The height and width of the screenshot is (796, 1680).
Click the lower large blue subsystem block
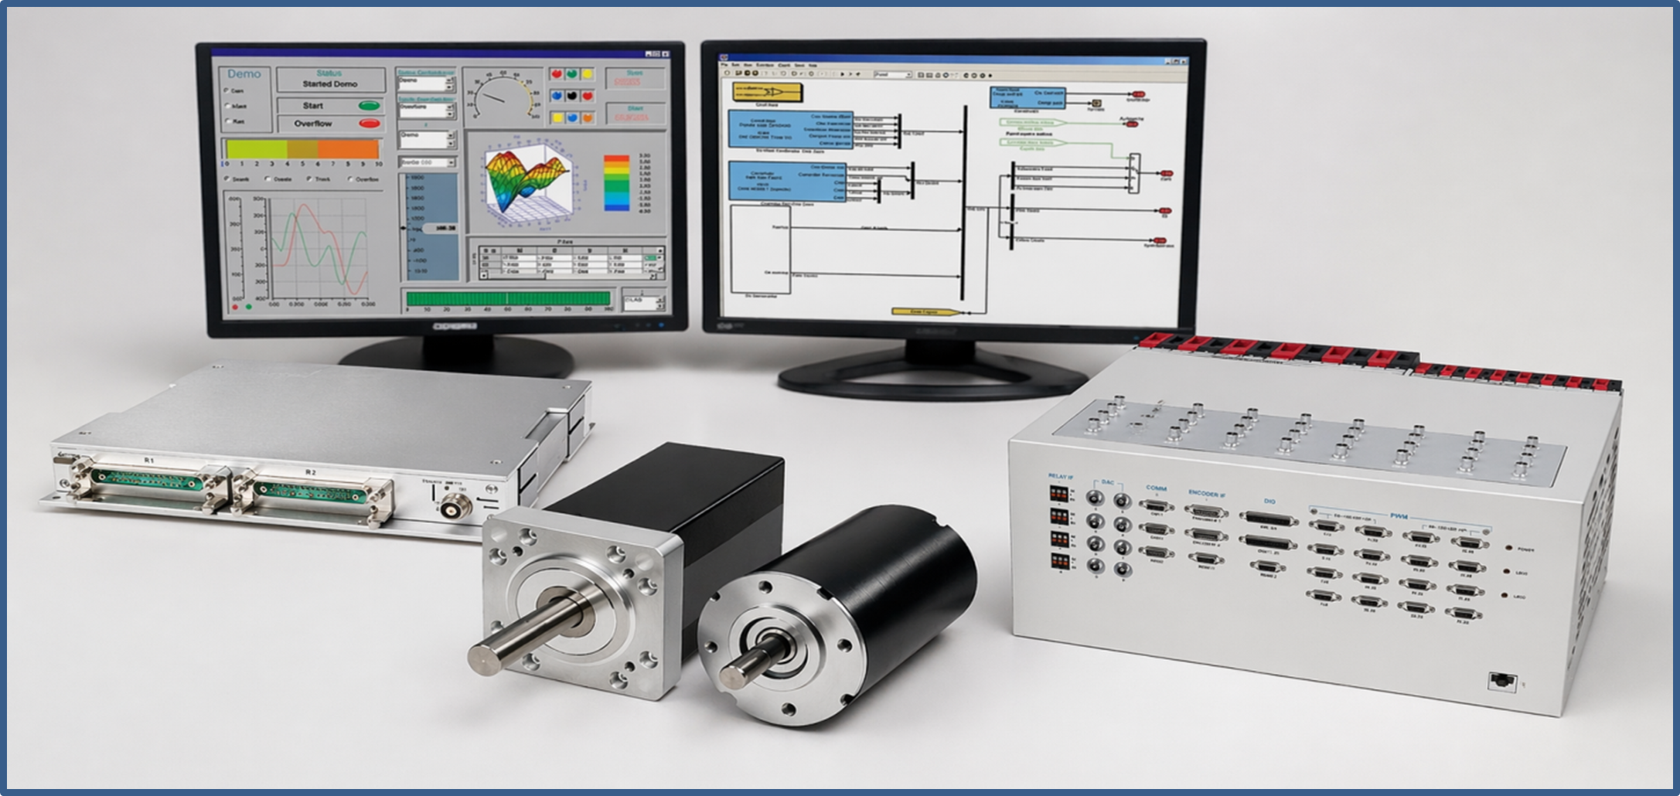pos(789,182)
